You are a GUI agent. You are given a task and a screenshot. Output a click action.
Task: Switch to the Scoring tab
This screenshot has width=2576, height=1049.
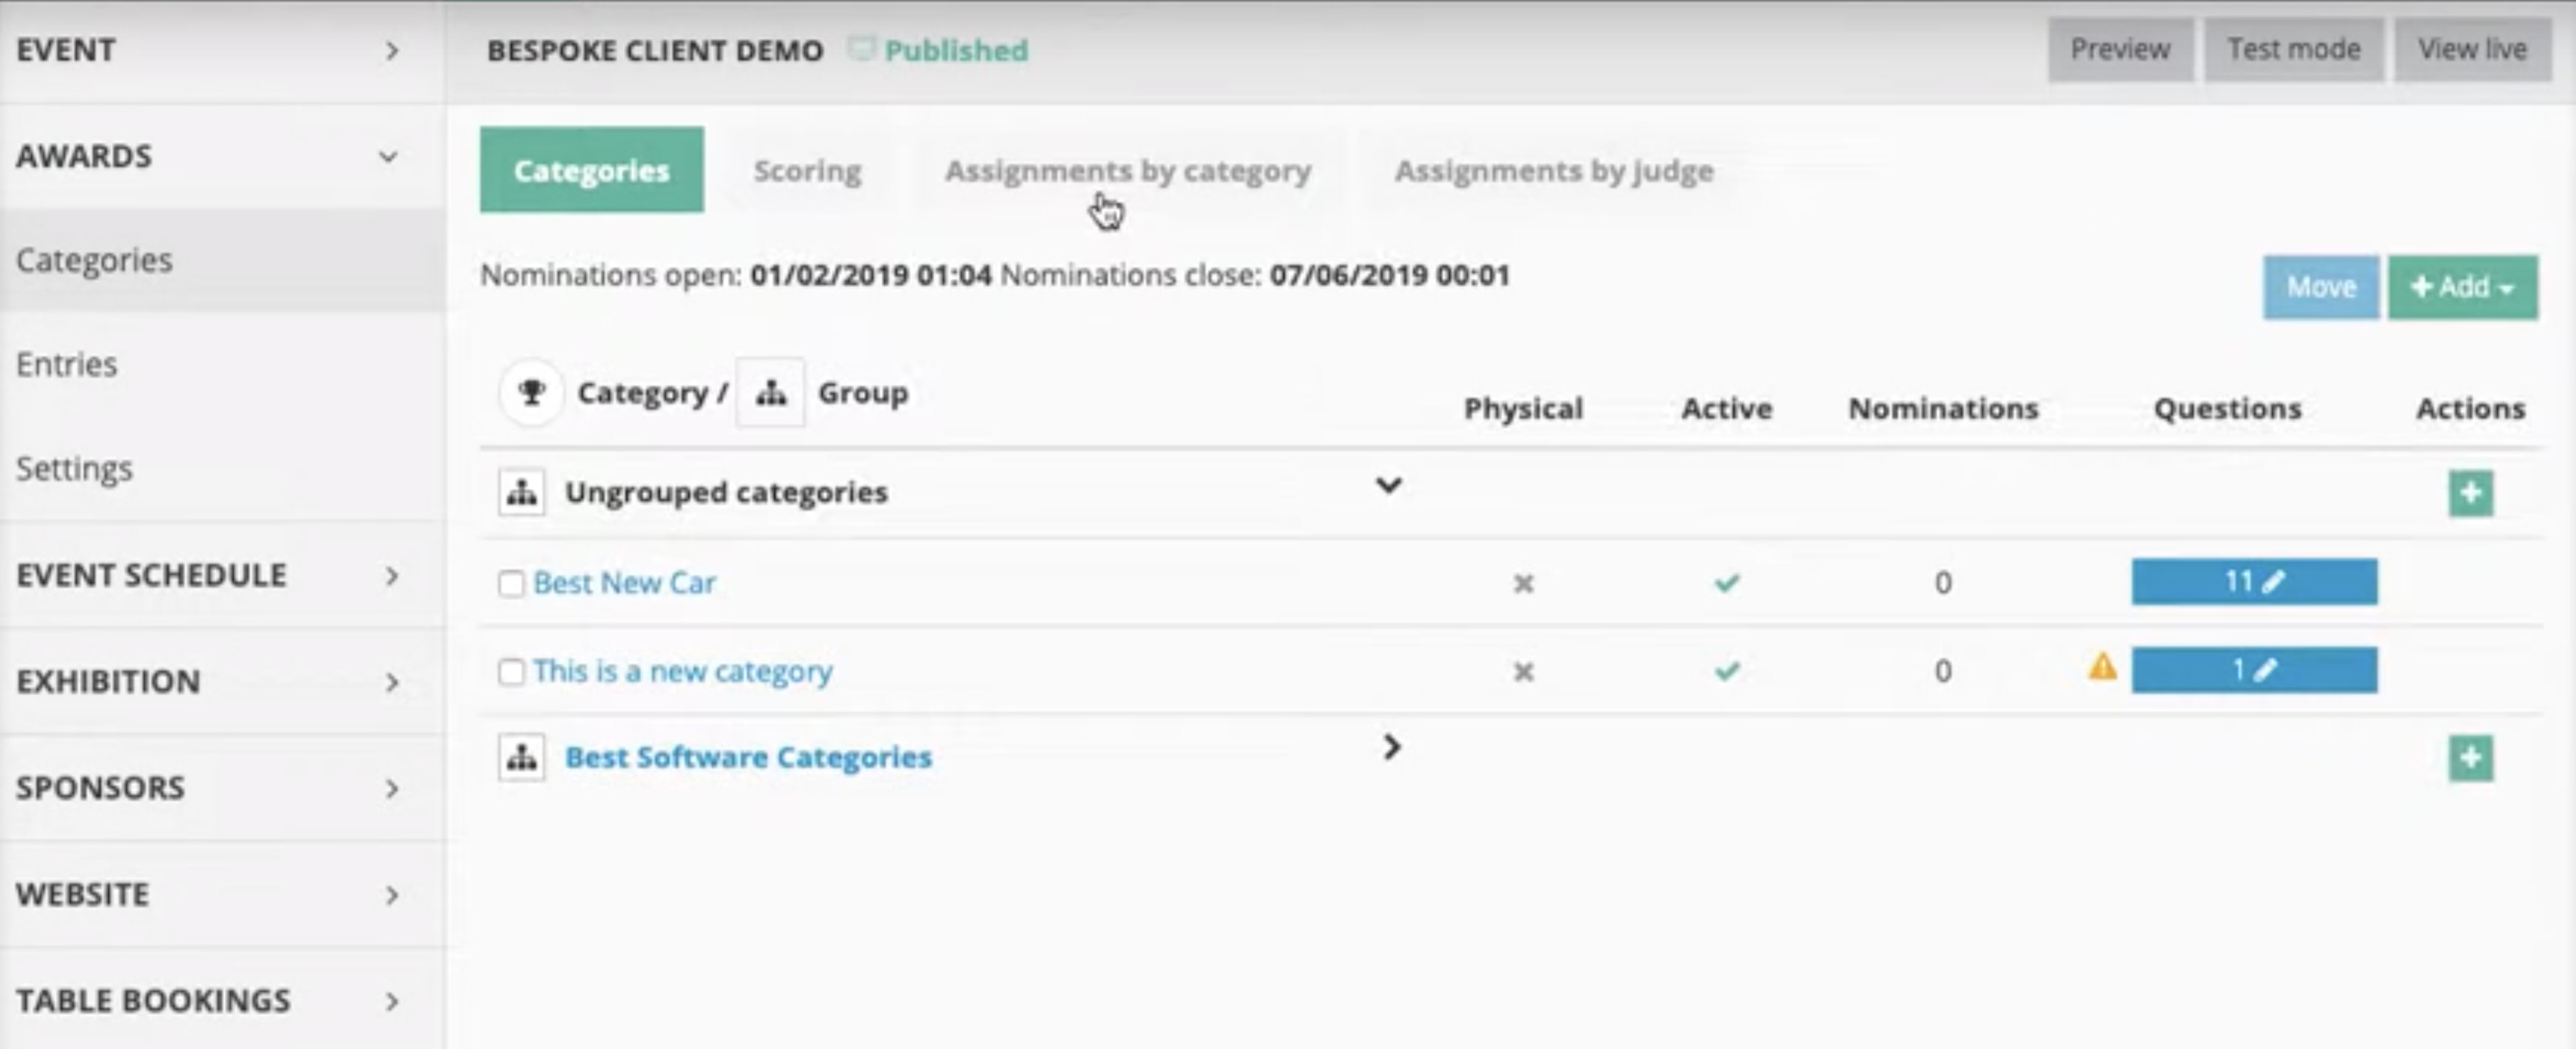click(807, 171)
